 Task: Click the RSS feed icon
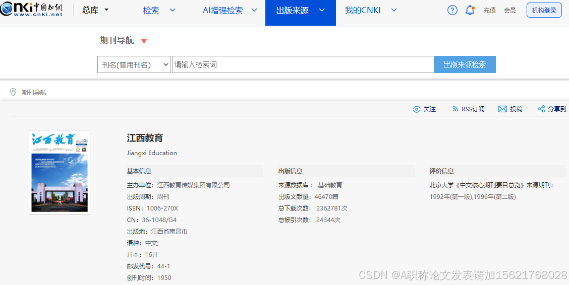coord(455,109)
